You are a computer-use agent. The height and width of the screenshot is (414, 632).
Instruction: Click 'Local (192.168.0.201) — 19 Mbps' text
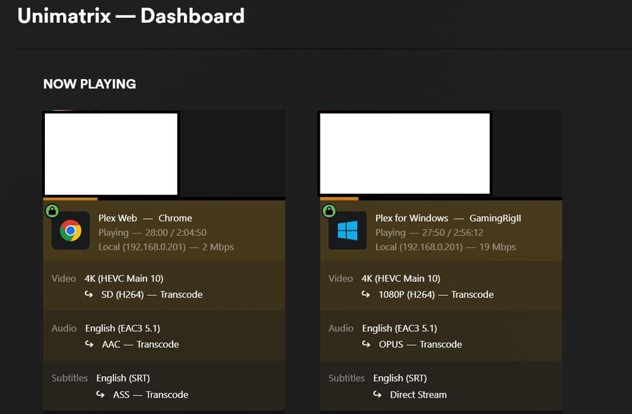(x=446, y=247)
